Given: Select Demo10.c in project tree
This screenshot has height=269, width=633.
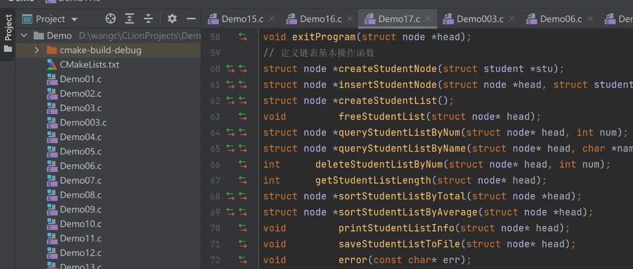Looking at the screenshot, I should pos(81,224).
